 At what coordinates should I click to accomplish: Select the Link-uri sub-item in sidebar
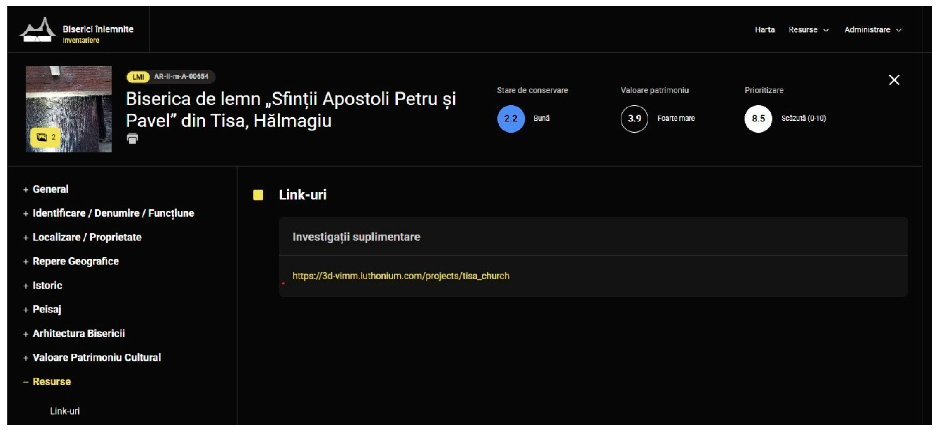(x=65, y=411)
